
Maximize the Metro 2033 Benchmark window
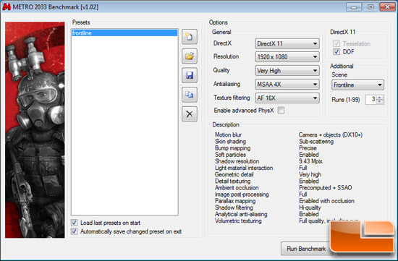point(371,7)
